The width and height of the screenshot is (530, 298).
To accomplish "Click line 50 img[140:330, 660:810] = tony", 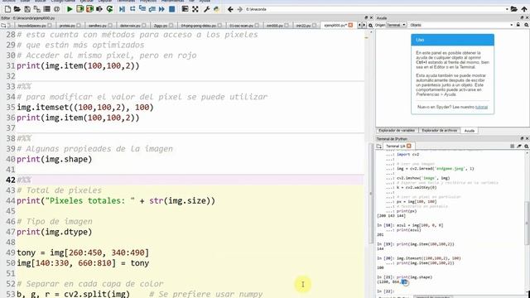I will pos(83,263).
